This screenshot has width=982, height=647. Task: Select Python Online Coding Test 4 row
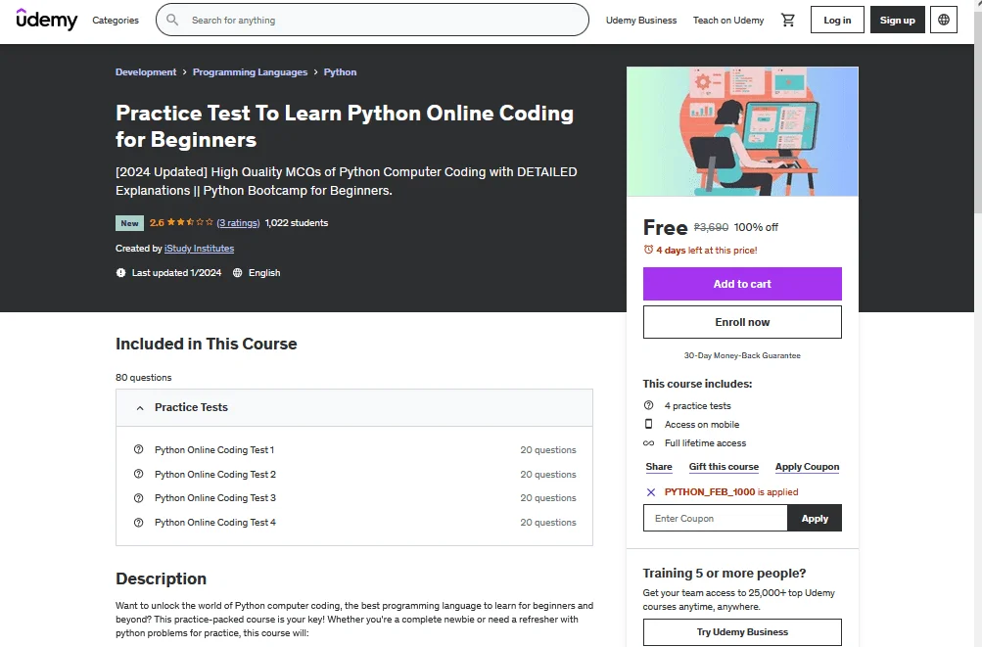[x=354, y=523]
